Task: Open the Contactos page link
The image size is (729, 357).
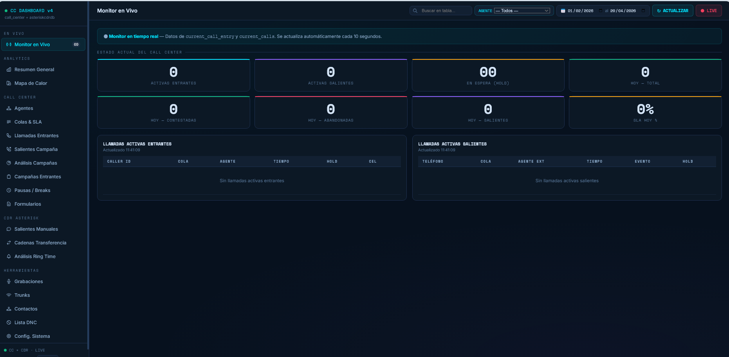Action: point(26,309)
